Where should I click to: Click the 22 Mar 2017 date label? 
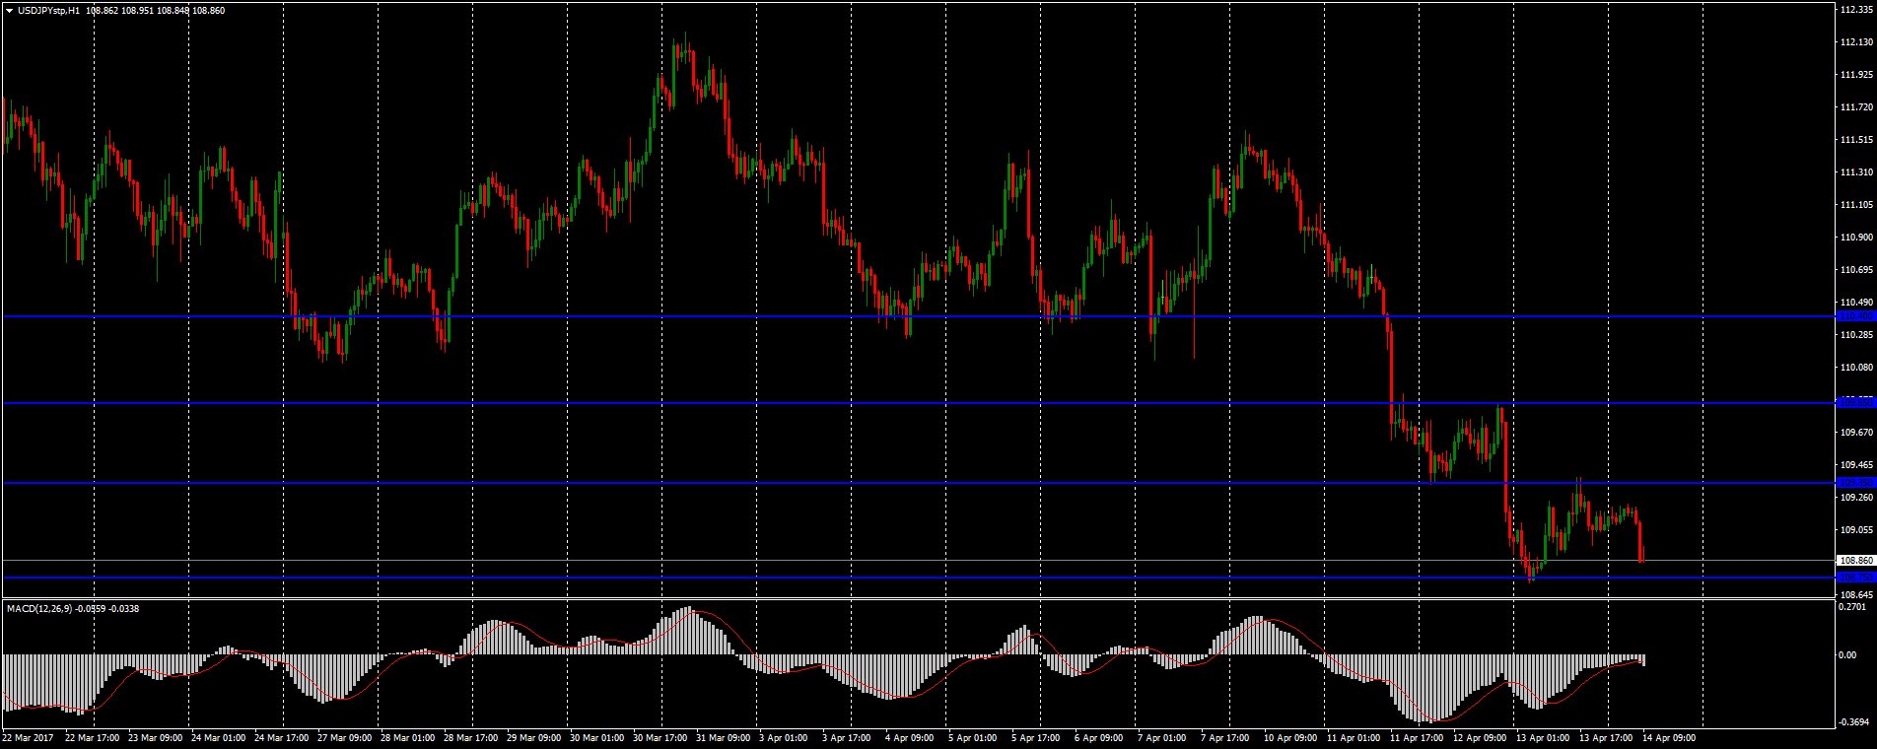point(29,737)
